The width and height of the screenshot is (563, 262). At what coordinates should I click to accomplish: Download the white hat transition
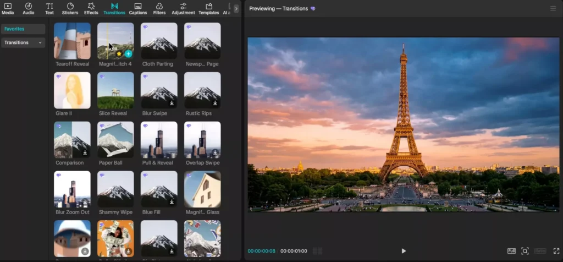(85, 251)
